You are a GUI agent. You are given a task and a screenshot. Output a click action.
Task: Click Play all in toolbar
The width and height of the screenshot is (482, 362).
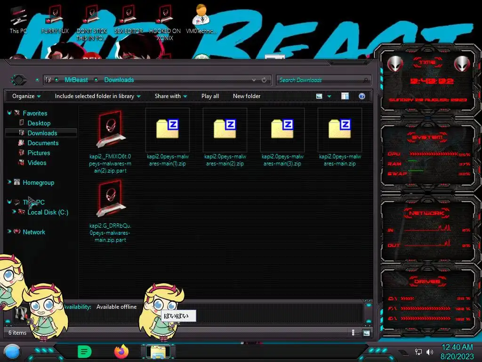(210, 96)
